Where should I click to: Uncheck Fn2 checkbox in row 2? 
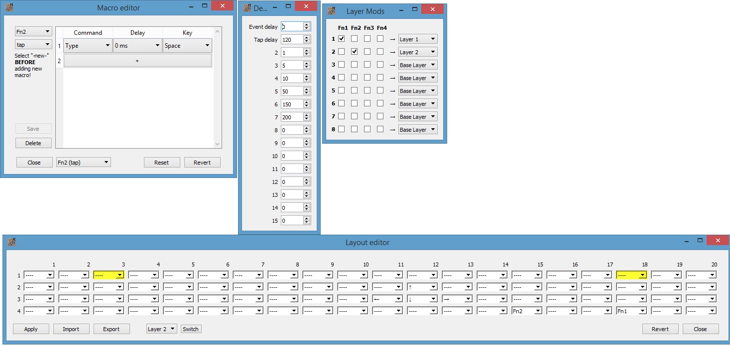click(355, 52)
